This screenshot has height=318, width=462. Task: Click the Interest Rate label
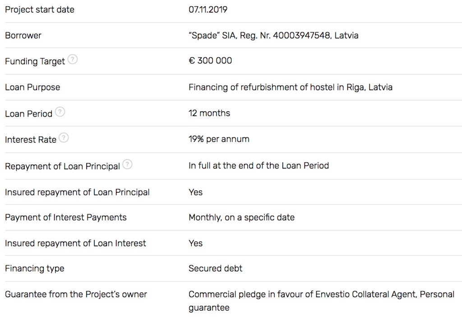pos(31,140)
